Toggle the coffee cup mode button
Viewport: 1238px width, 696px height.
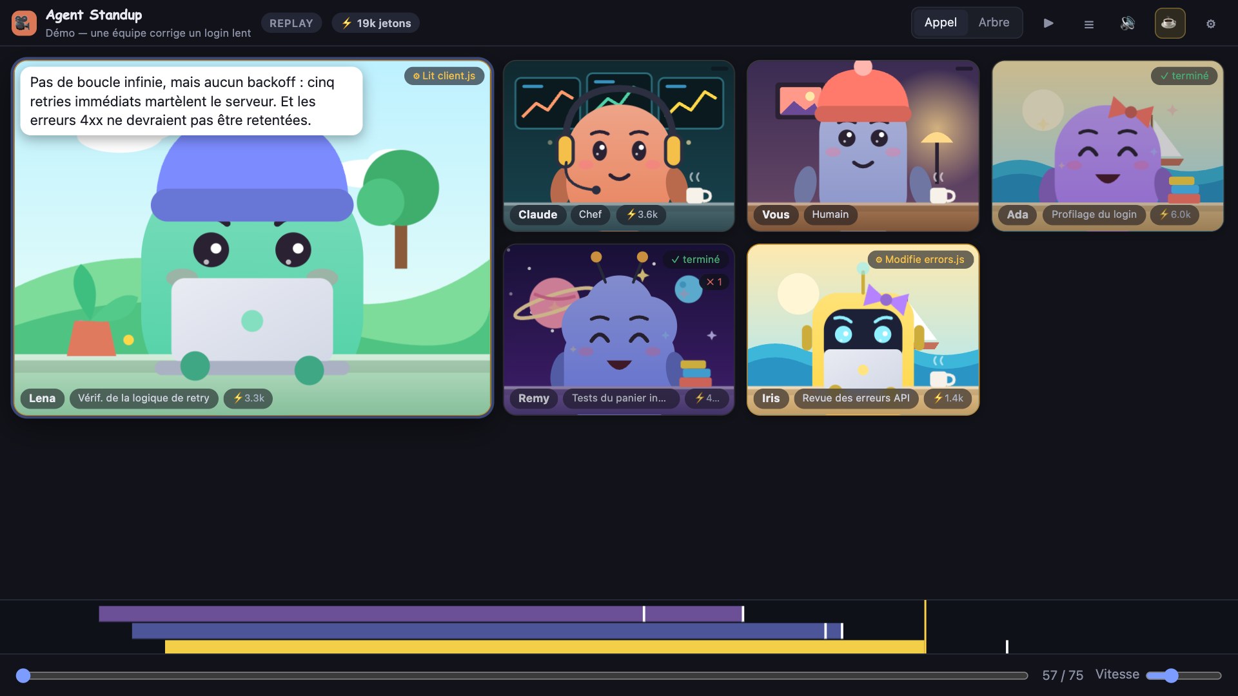point(1170,23)
